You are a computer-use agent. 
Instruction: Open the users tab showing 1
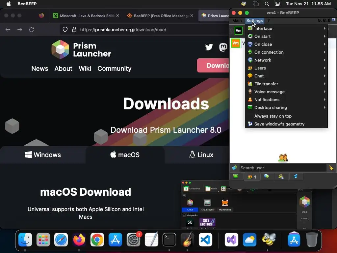tap(252, 177)
